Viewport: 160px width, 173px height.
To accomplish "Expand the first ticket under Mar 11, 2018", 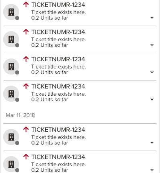I will point(152,143).
